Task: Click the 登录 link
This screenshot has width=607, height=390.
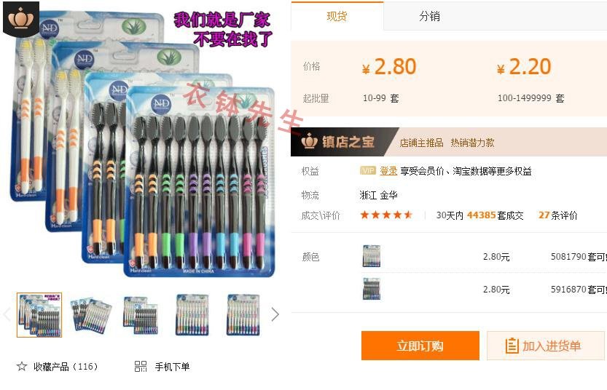Action: point(388,171)
